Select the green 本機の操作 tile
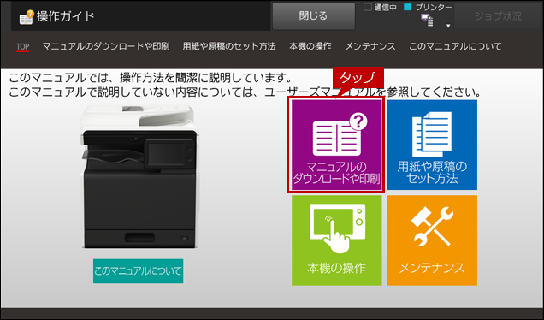Screen dimensions: 544x320 tap(336, 240)
